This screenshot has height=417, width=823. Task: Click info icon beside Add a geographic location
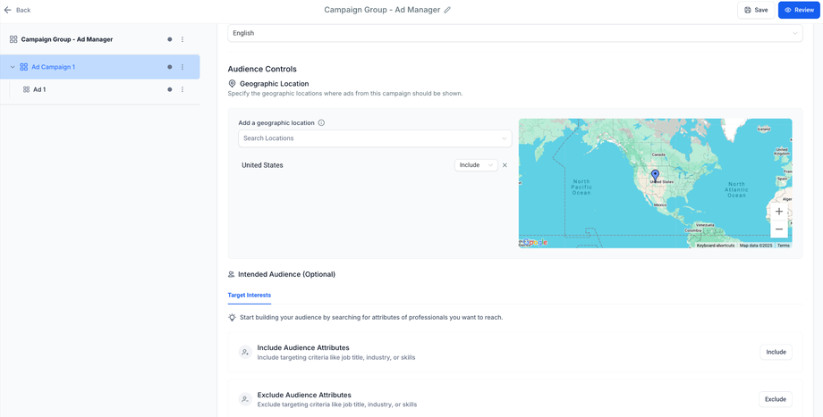click(321, 123)
